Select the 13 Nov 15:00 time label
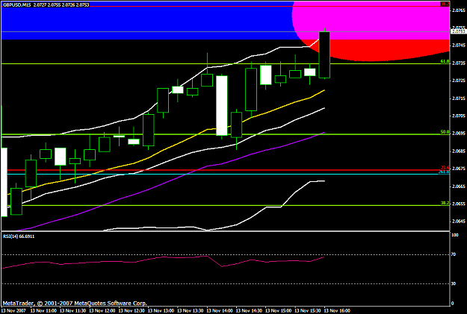Screen dimensions: 467x314 click(279, 311)
